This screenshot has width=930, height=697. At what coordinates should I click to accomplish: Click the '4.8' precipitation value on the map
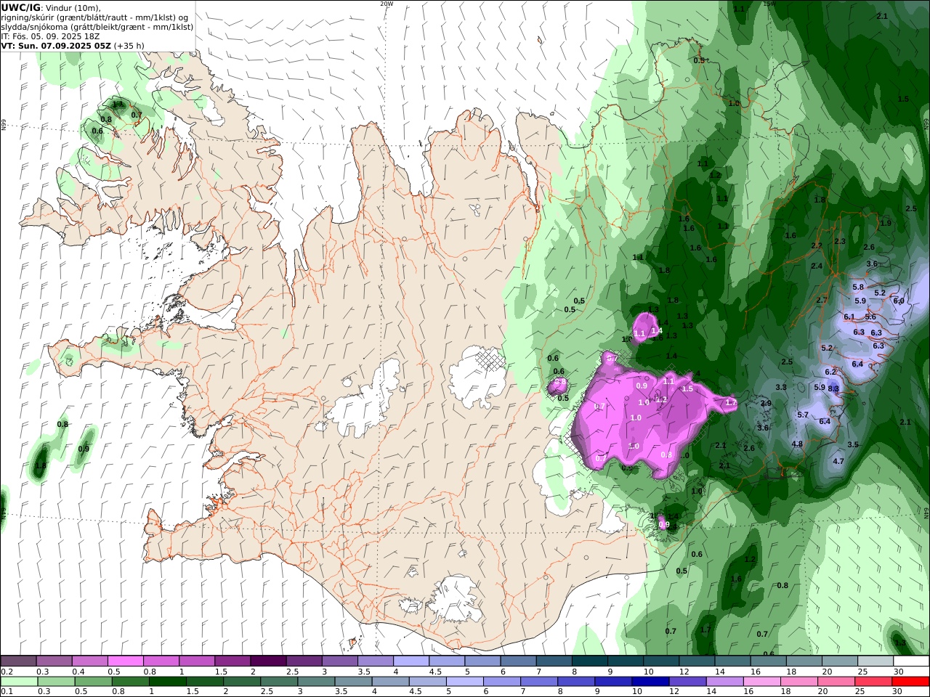tap(797, 444)
